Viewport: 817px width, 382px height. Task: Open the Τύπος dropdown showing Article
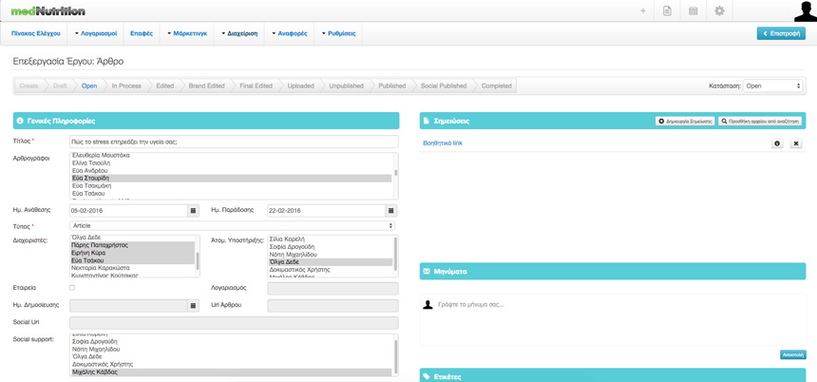[x=232, y=225]
